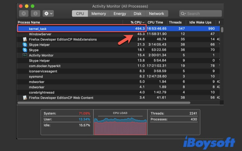The image size is (242, 151).
Task: Click the vertical scrollbar of process list
Action: (x=222, y=29)
